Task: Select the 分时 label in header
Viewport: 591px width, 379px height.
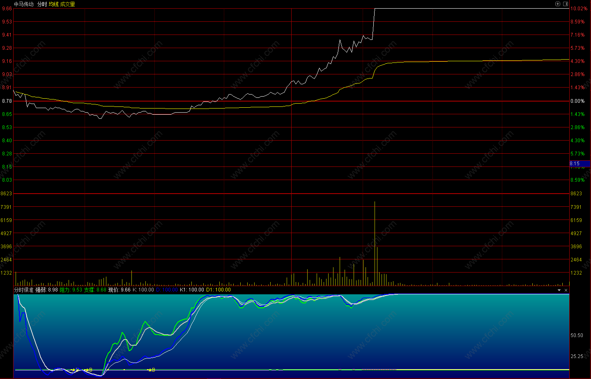Action: (42, 4)
